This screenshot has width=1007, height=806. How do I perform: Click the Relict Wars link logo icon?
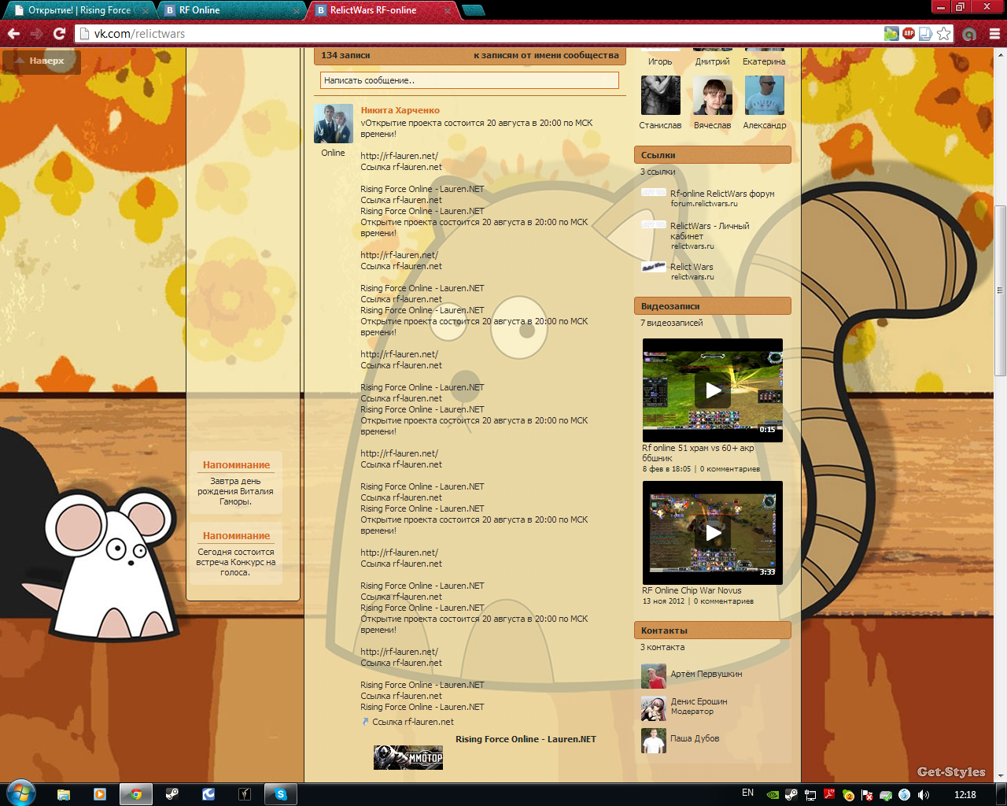[653, 267]
